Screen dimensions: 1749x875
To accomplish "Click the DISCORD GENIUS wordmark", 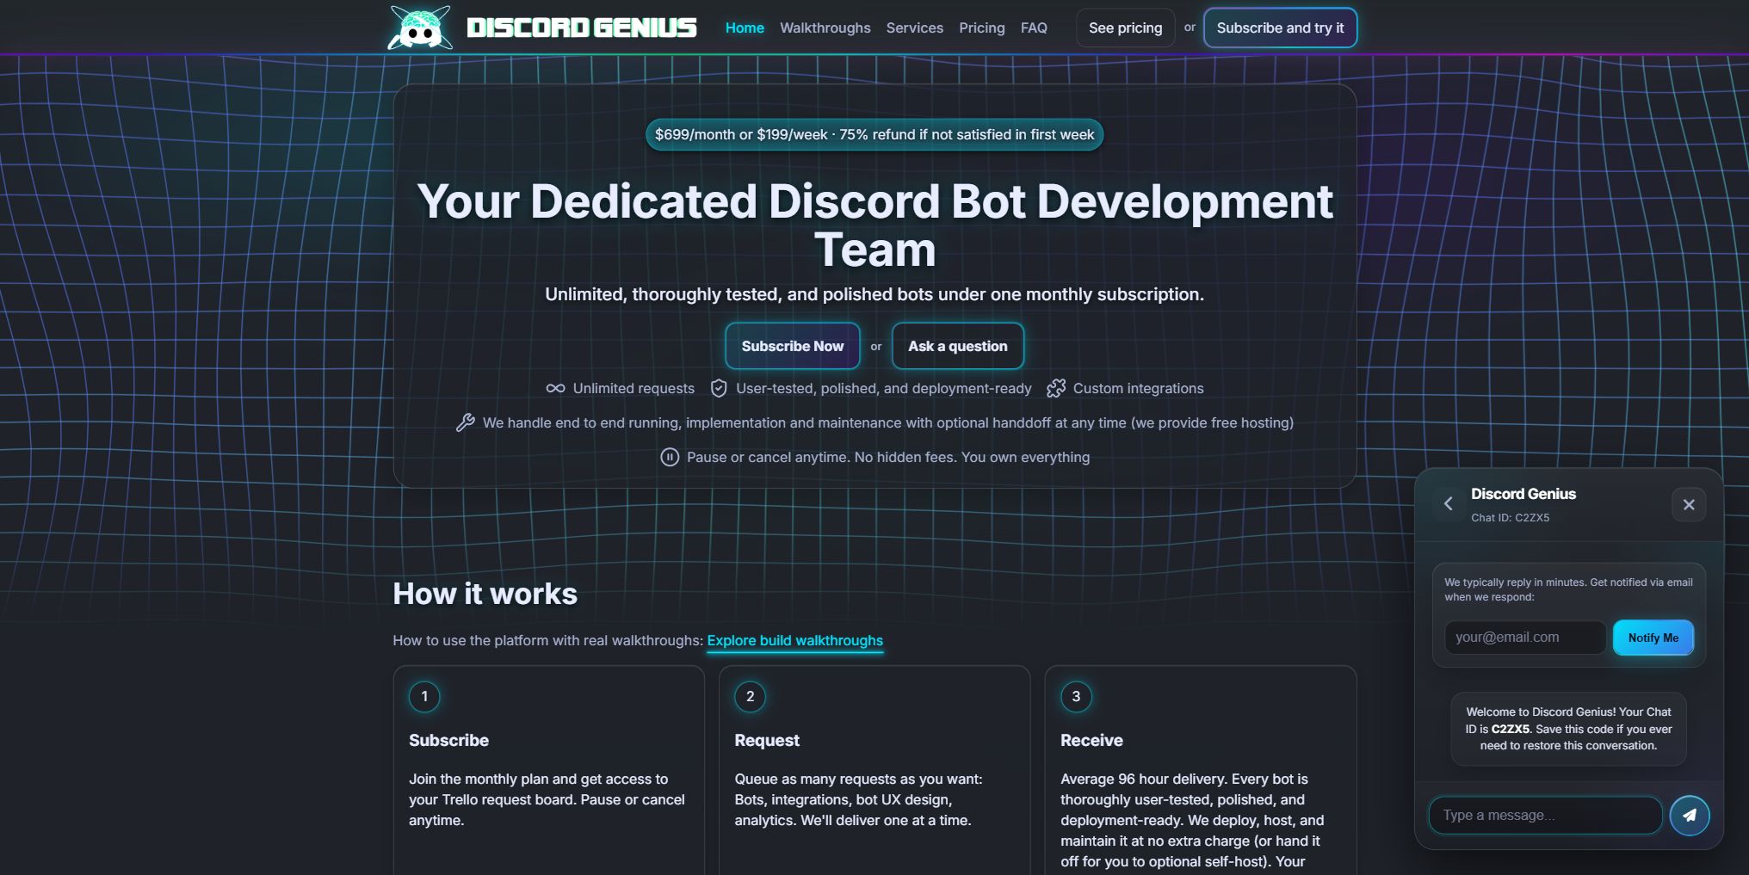I will pos(581,28).
